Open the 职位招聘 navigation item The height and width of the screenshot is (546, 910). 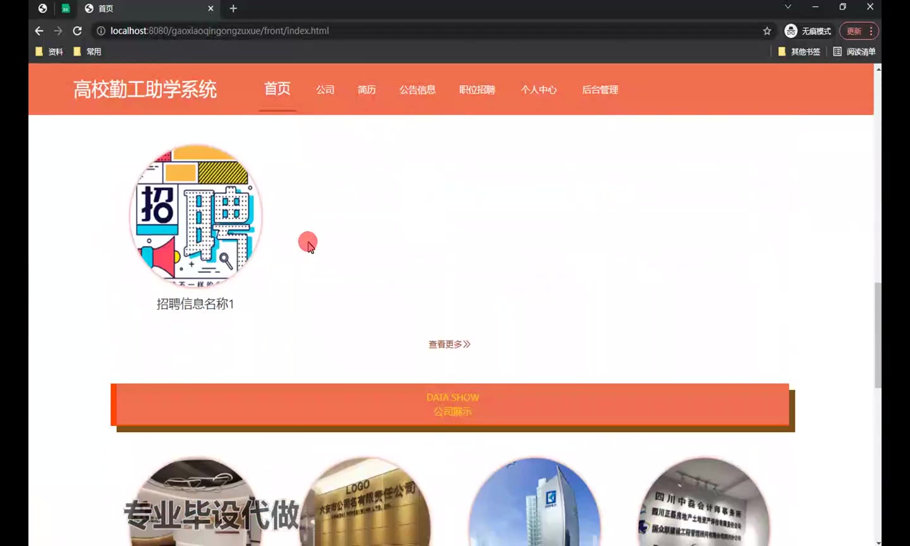[477, 90]
